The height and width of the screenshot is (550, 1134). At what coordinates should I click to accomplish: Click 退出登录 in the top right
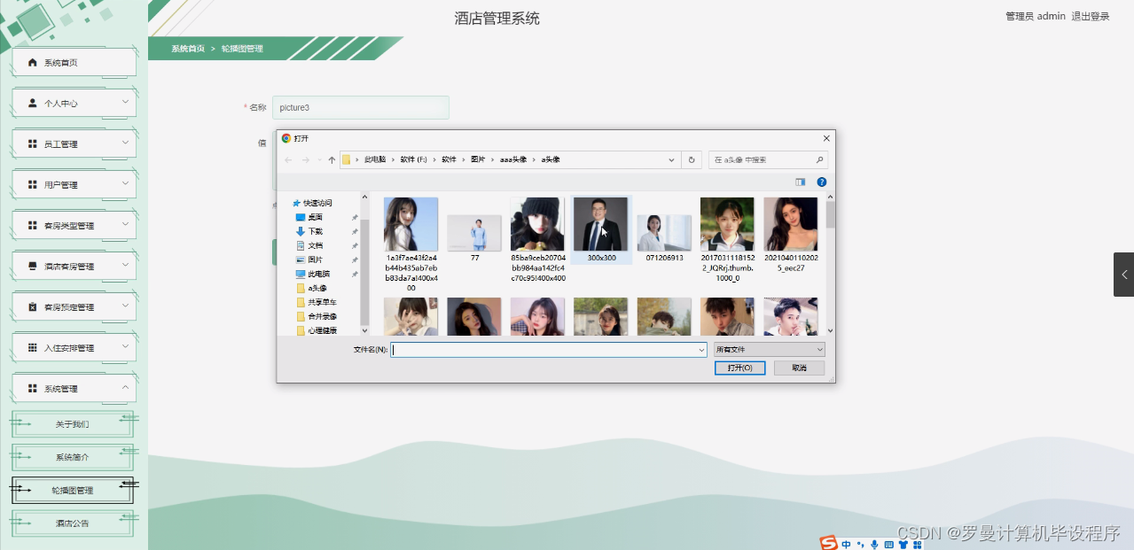tap(1090, 15)
